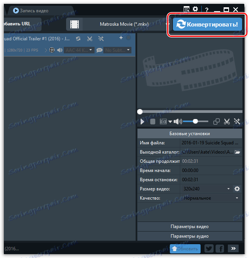Open the snapshot options arrow

pos(170,122)
